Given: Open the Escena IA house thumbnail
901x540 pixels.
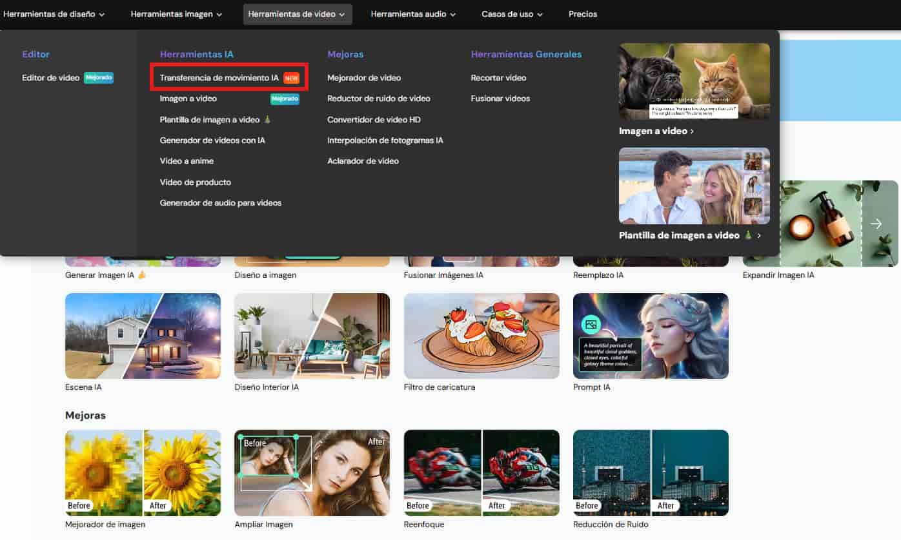Looking at the screenshot, I should click(x=143, y=336).
